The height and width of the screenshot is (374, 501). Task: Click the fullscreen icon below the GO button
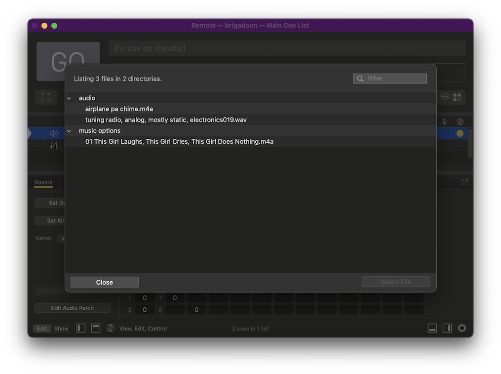pos(45,97)
